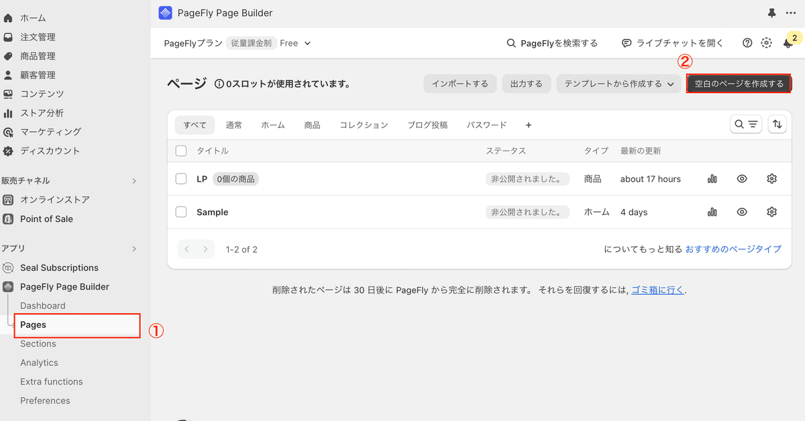Open settings gear for Sample page
Screen dimensions: 805x421
tap(771, 212)
